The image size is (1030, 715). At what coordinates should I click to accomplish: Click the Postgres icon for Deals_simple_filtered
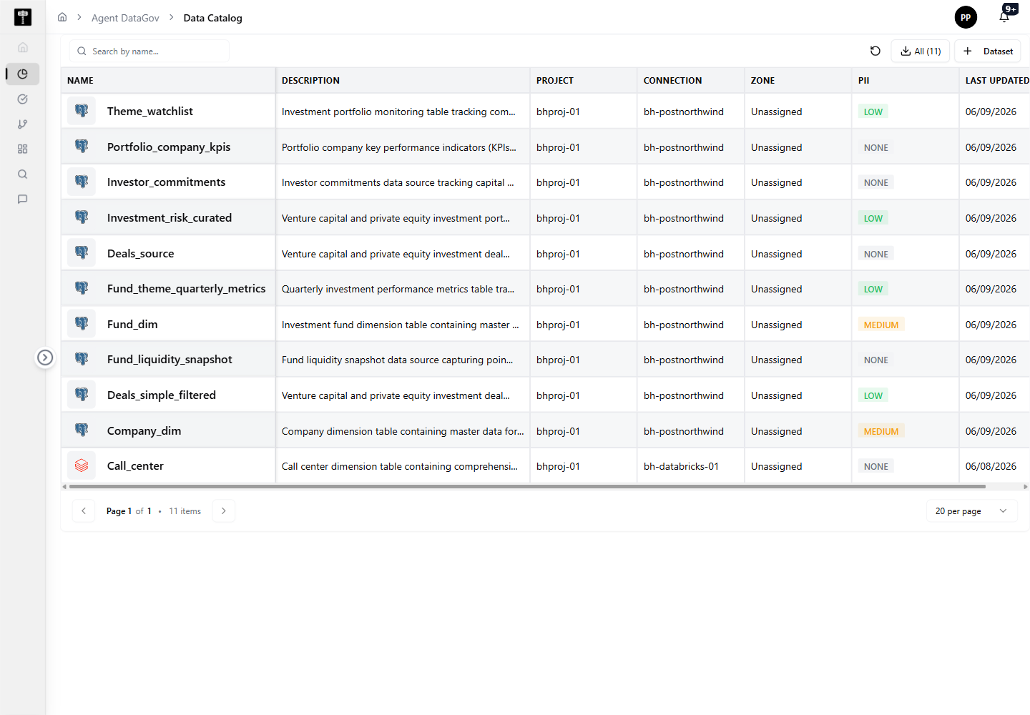(x=82, y=395)
